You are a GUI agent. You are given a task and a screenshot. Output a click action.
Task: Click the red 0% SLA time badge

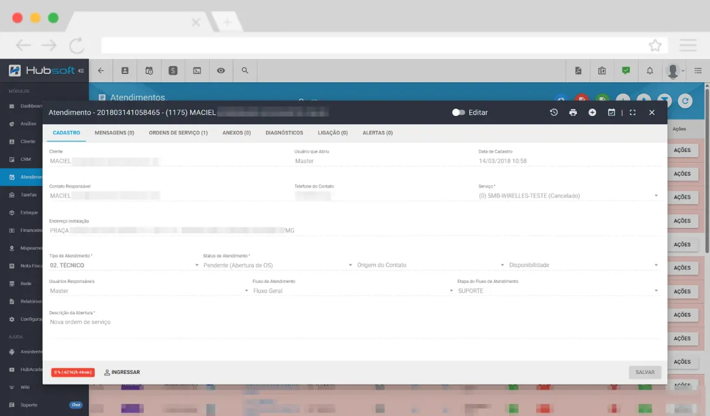tap(73, 372)
